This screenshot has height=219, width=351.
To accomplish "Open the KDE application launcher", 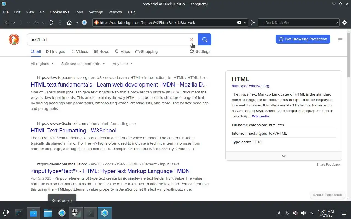I will click(6, 213).
